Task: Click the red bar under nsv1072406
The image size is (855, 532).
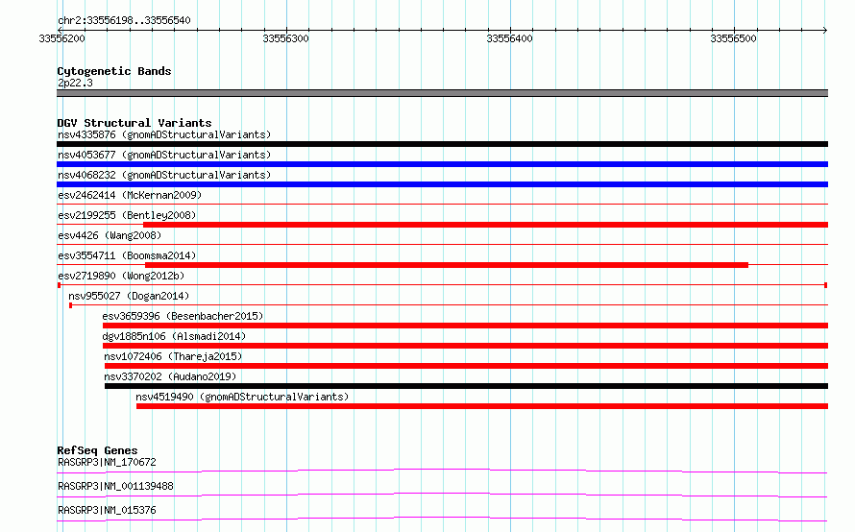Action: pyautogui.click(x=466, y=366)
